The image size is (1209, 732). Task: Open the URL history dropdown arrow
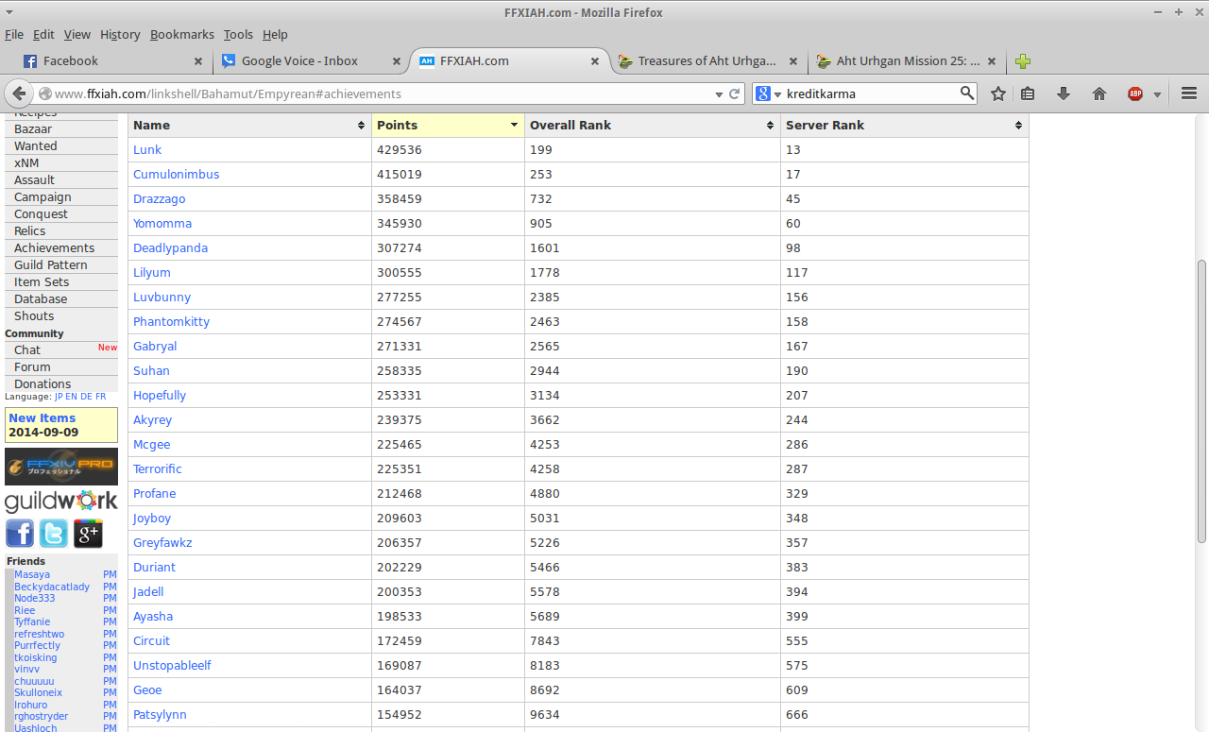[x=719, y=94]
